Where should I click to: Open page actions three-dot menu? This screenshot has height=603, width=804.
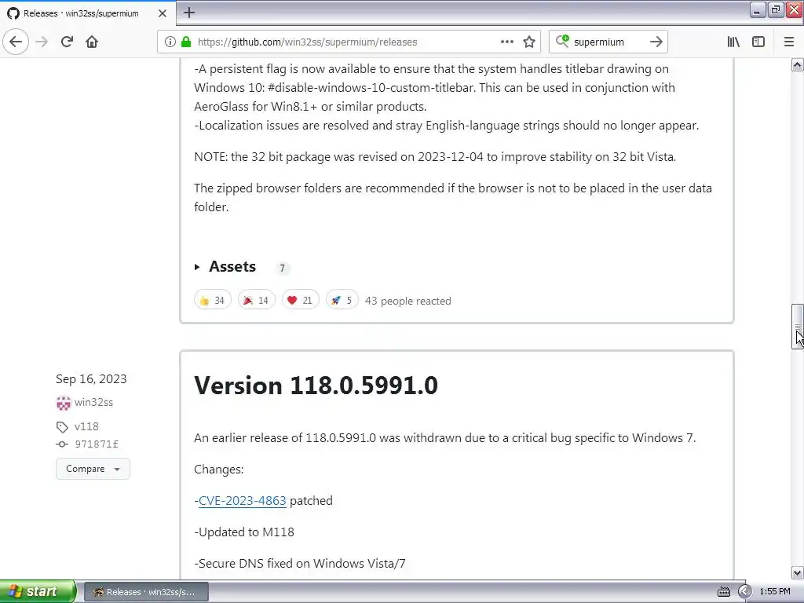(x=506, y=42)
